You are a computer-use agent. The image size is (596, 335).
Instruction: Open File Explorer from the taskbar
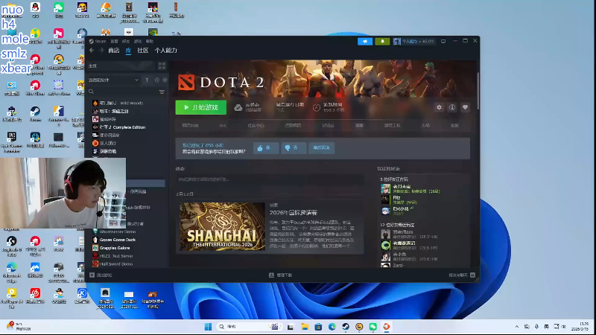(305, 327)
